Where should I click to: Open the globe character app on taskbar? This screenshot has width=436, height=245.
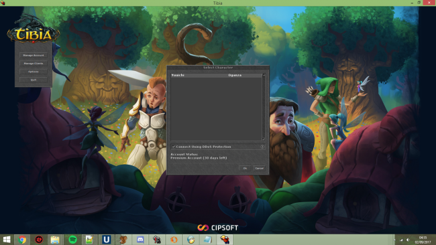[190, 240]
